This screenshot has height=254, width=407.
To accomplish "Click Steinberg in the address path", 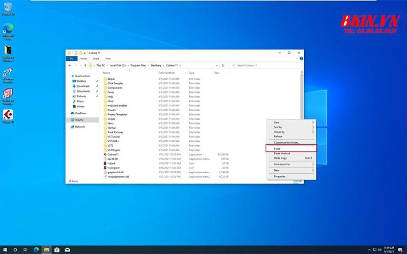I will click(156, 66).
